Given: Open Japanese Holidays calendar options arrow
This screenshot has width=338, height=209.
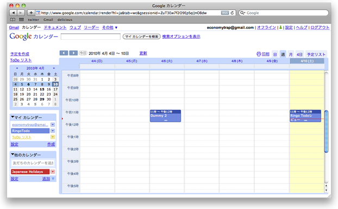Looking at the screenshot, I should (x=53, y=171).
